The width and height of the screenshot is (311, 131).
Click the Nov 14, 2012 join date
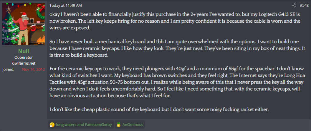click(33, 69)
